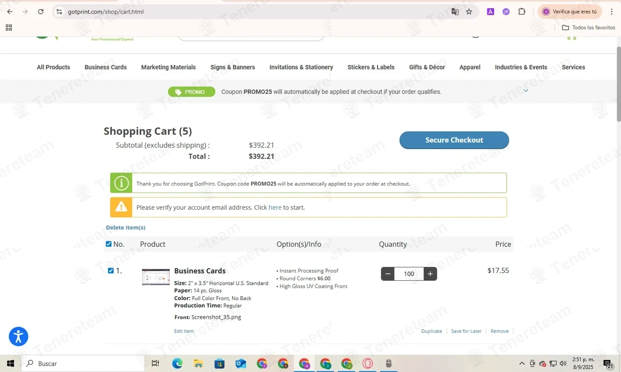Screen dimensions: 621x372
Task: Click the Business Cards product thumbnail
Action: (156, 277)
